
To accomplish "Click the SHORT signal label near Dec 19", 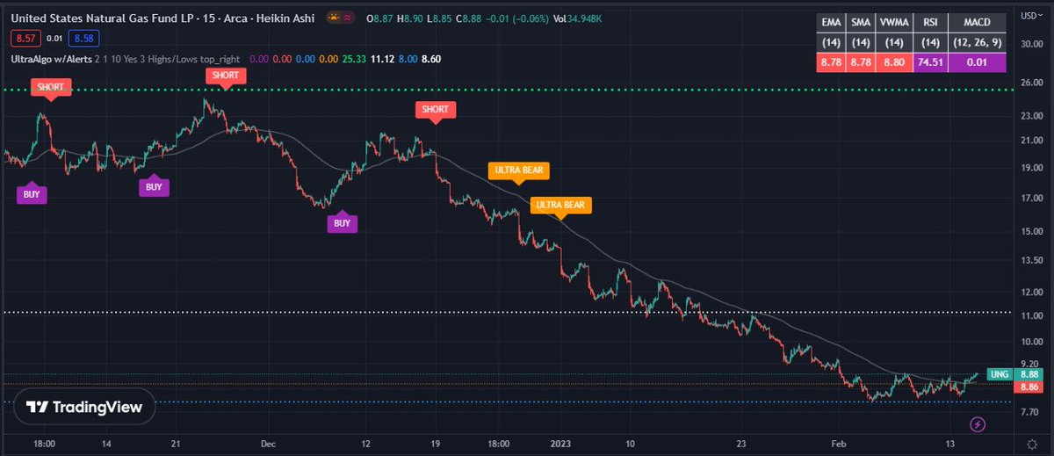I will 435,110.
